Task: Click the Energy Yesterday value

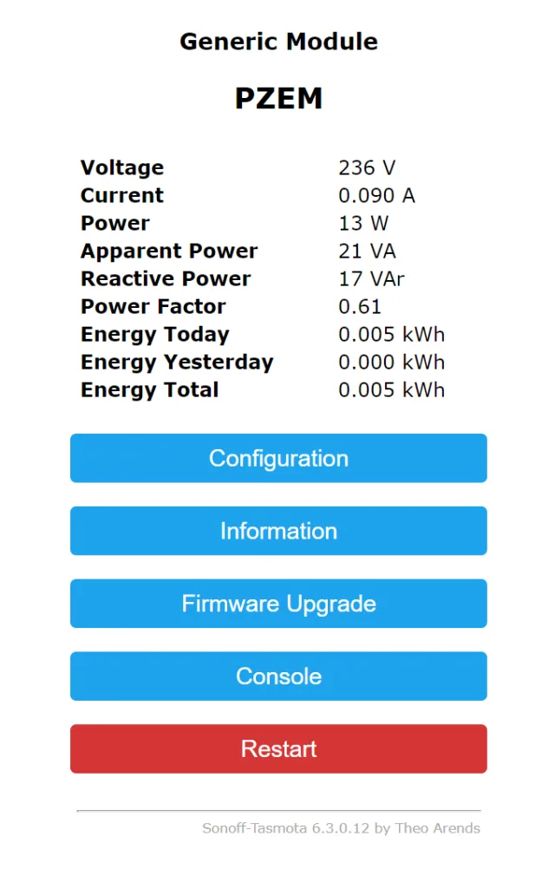Action: click(391, 362)
